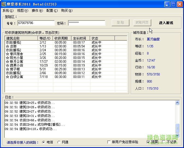Close the 摩登市长2011 window
Viewport: 184px width, 148px height.
[x=180, y=4]
